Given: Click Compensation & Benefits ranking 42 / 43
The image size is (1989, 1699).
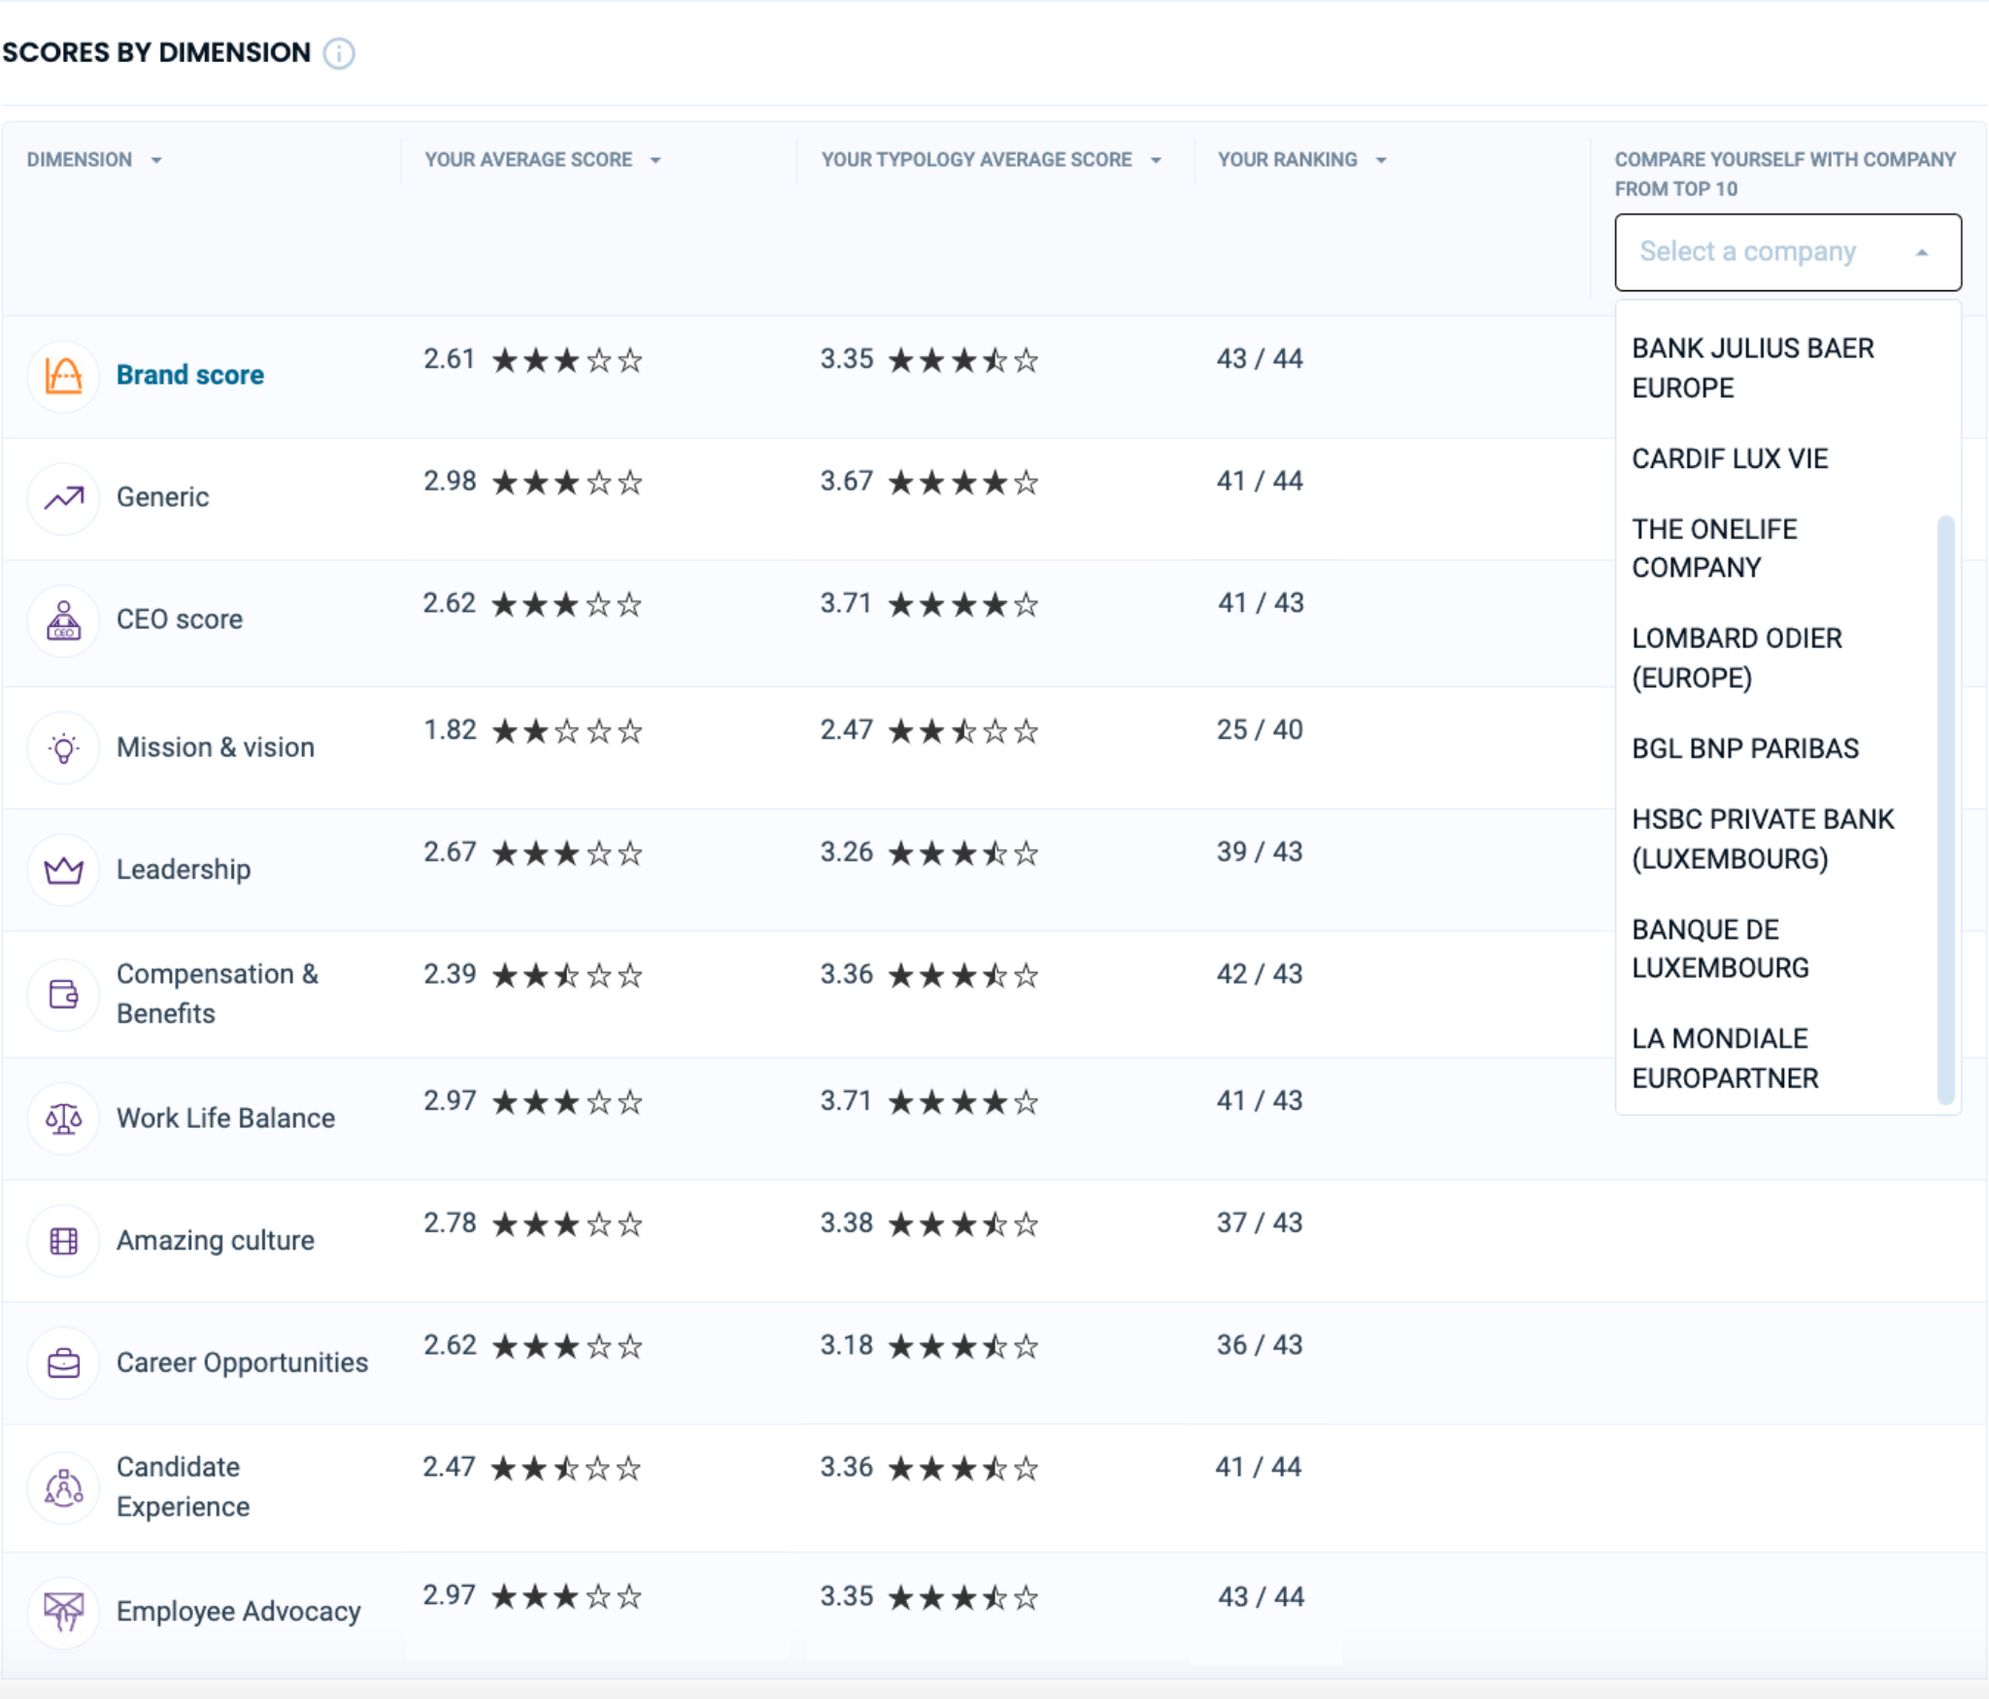Looking at the screenshot, I should [1261, 975].
